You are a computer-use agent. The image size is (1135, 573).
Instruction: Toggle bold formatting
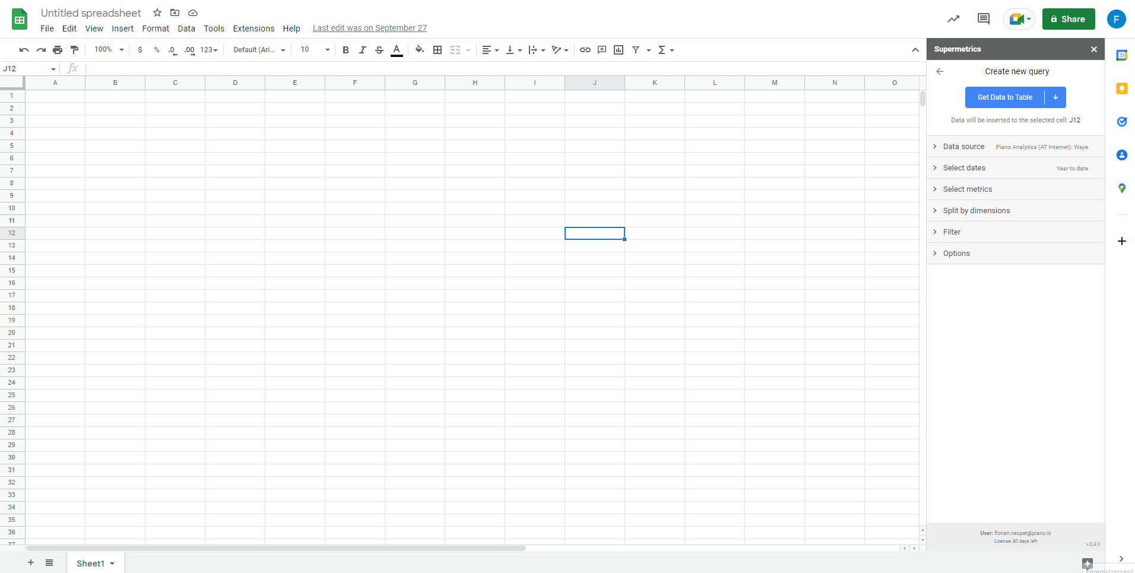click(345, 50)
